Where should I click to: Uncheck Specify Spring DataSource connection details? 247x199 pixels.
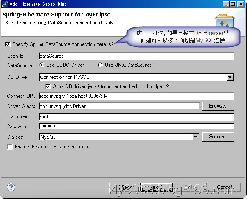point(8,44)
